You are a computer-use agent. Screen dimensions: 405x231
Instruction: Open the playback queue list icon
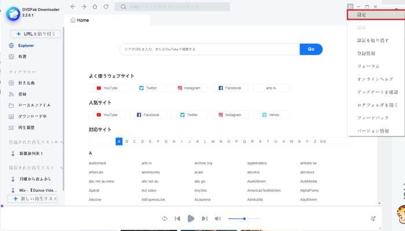coord(373,219)
